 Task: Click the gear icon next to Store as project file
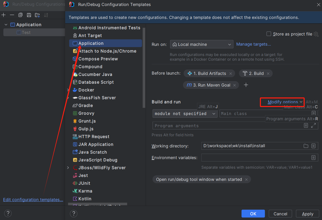tap(316, 34)
